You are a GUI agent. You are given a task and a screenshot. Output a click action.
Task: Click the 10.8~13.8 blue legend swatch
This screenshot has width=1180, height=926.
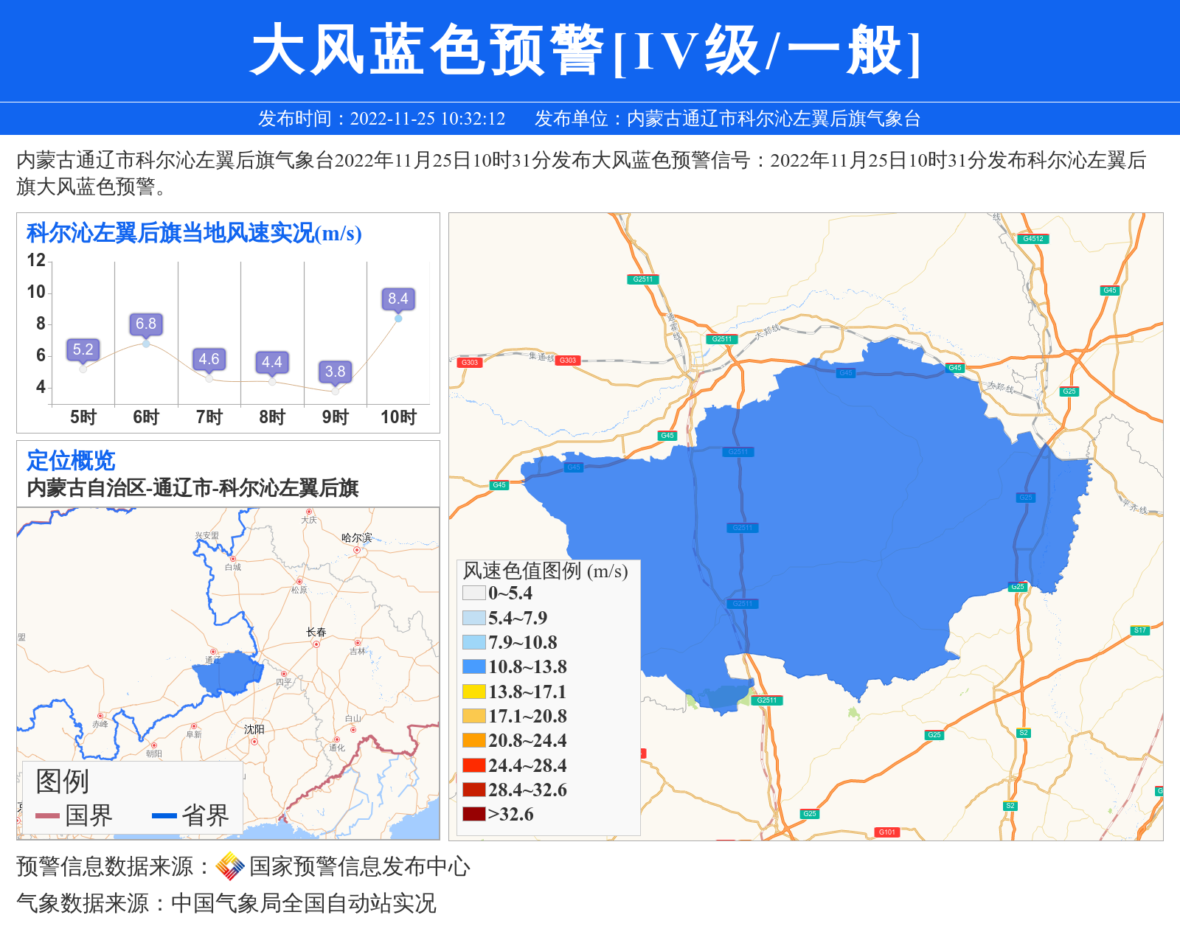pyautogui.click(x=473, y=667)
